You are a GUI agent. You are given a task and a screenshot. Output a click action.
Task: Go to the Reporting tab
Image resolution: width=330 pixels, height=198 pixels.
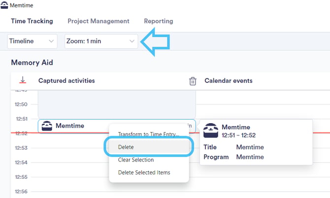point(159,21)
